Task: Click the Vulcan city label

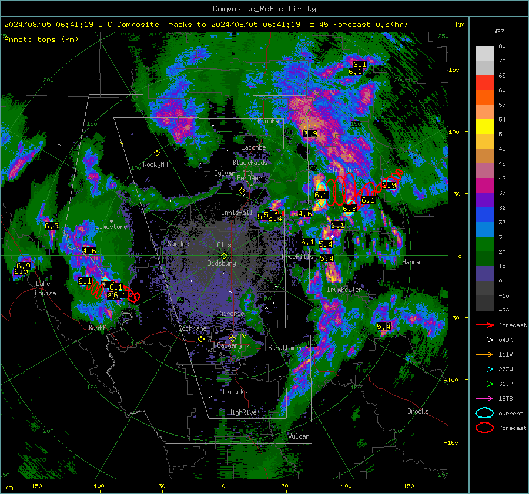Action: coord(299,436)
